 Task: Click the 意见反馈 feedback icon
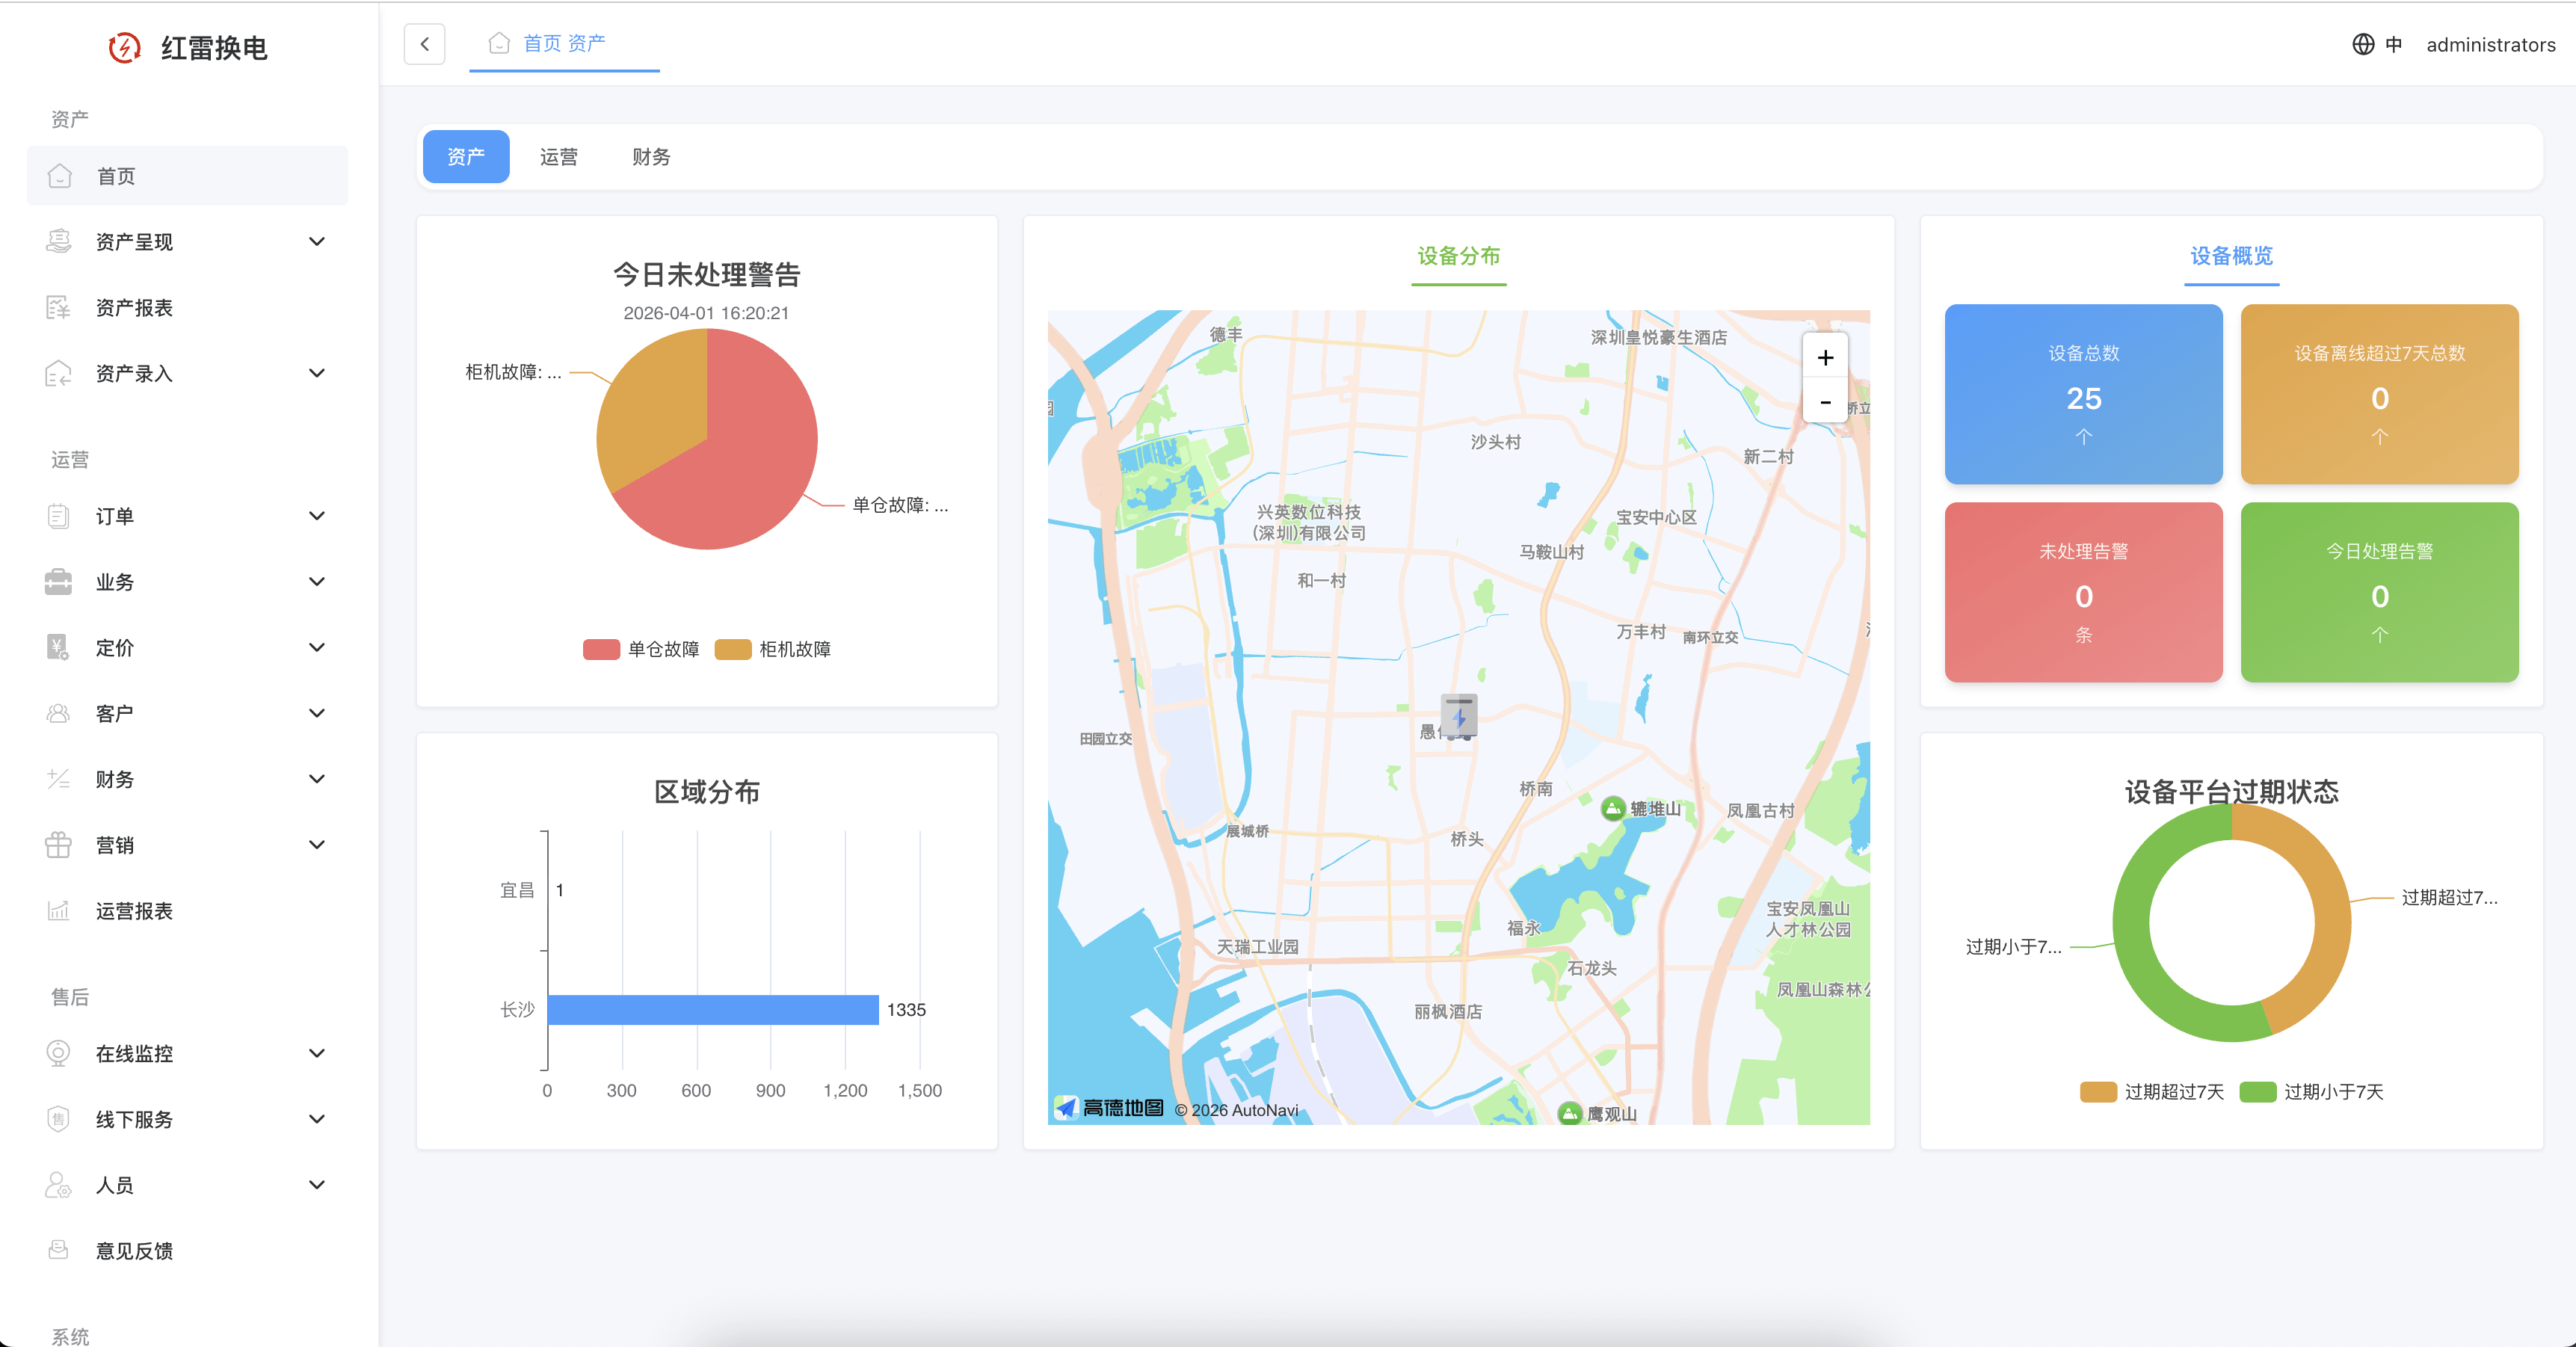coord(58,1250)
